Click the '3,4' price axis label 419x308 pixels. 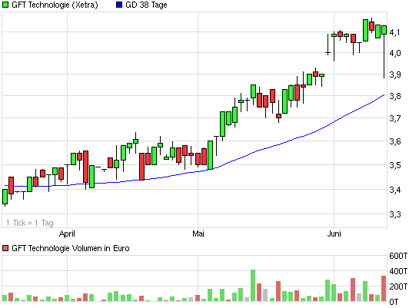coord(395,190)
